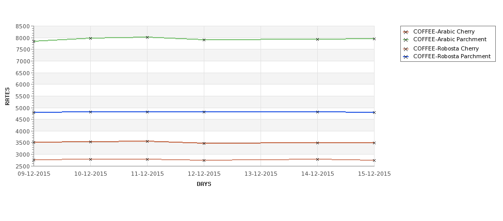Click the COFFEE-Arabic Cherry legend label
The image size is (503, 221).
tap(444, 31)
